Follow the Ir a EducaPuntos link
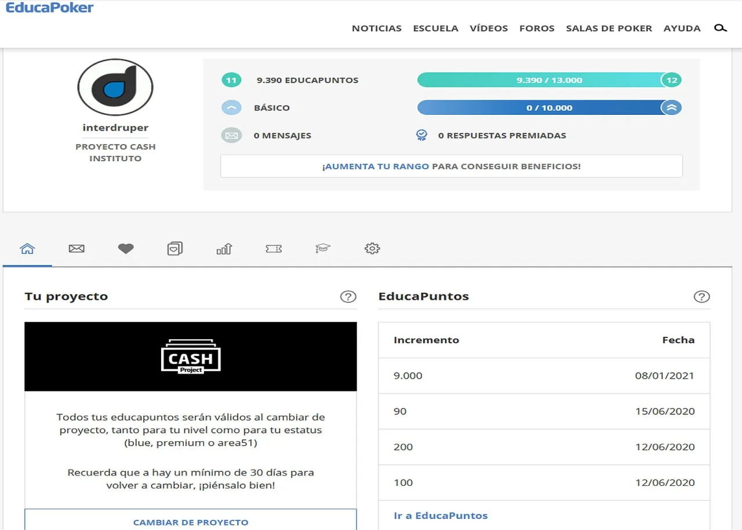The image size is (742, 530). tap(441, 516)
